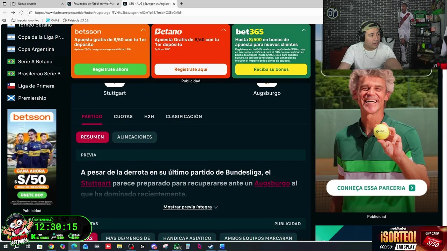
Task: Collapse the betsson ad chevron
Action: click(143, 30)
